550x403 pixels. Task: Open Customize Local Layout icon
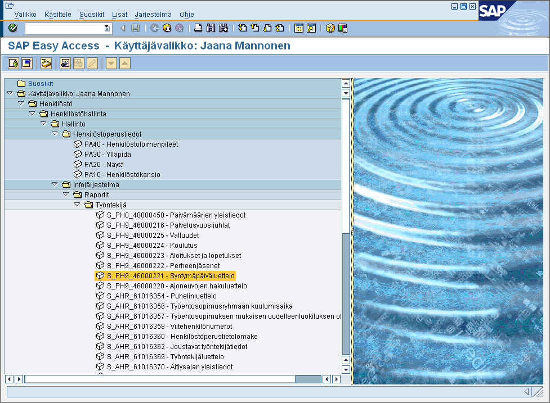pos(343,28)
